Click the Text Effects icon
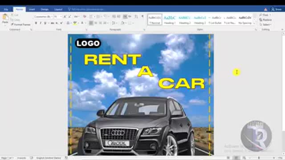This screenshot has height=160, width=285. pyautogui.click(x=68, y=23)
